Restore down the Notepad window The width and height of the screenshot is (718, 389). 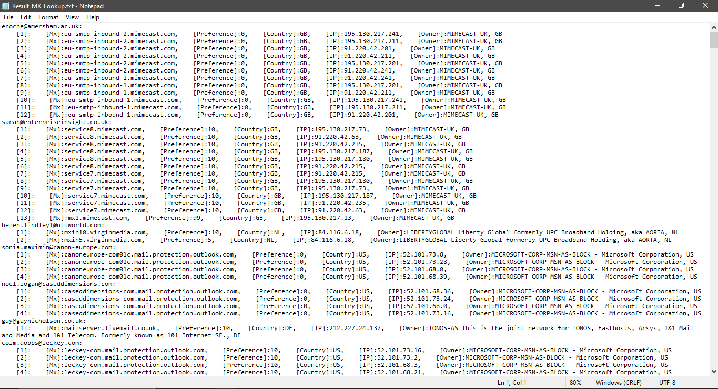coord(681,6)
